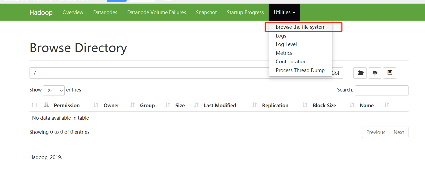Click the upload files cloud icon
The width and height of the screenshot is (425, 196).
(375, 73)
